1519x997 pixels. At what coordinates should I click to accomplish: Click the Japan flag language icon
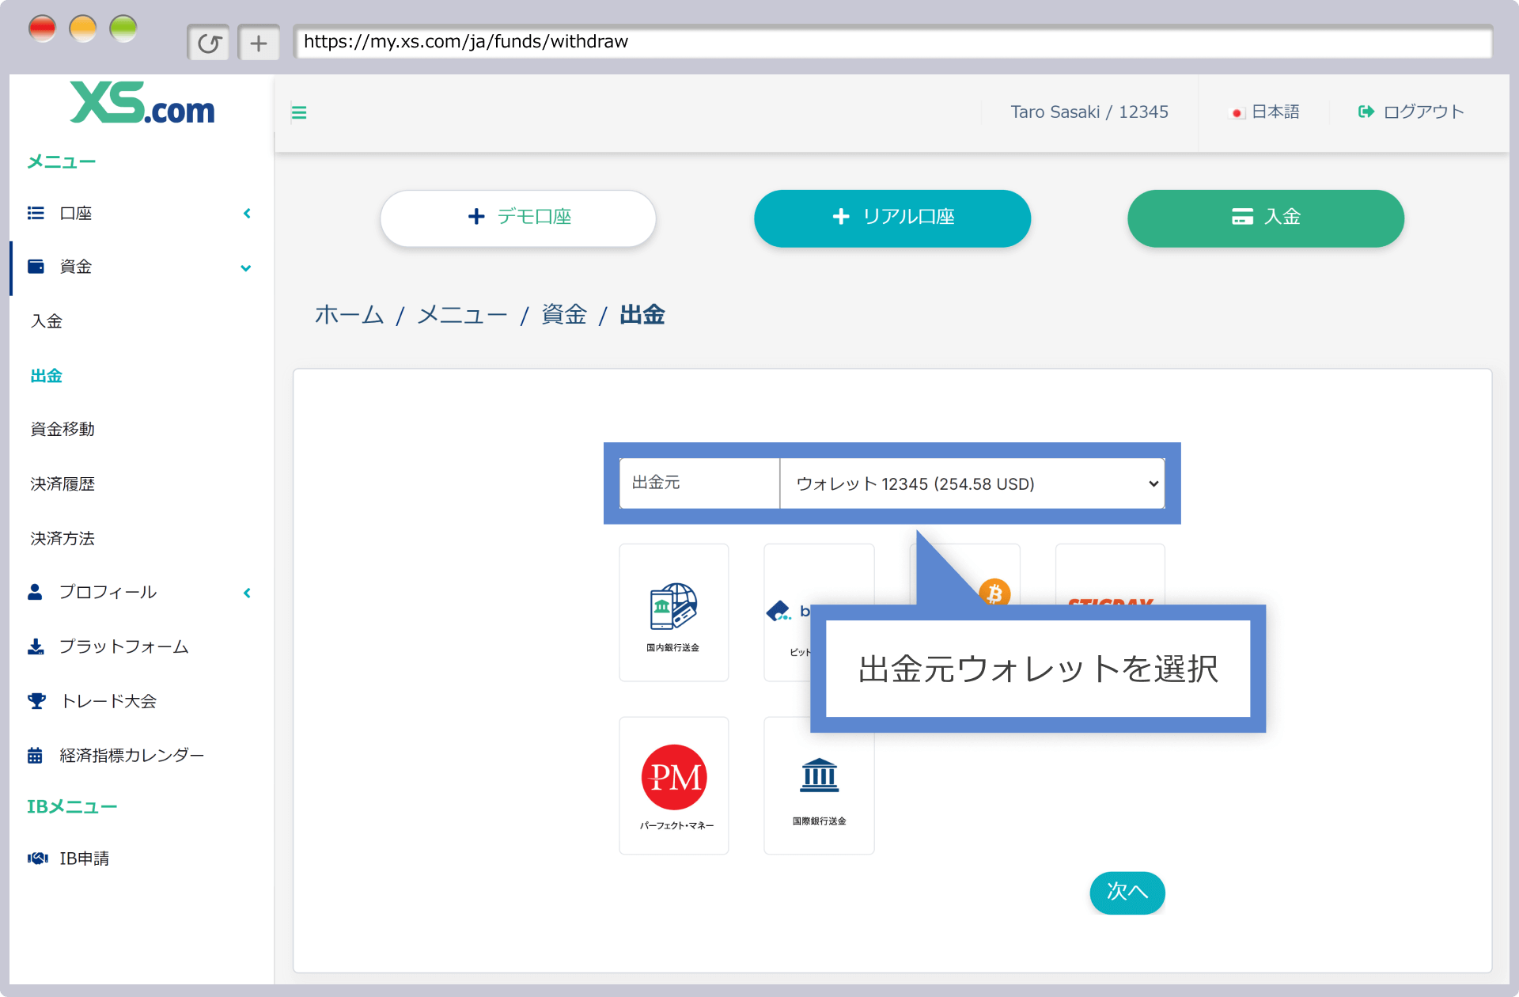tap(1237, 113)
